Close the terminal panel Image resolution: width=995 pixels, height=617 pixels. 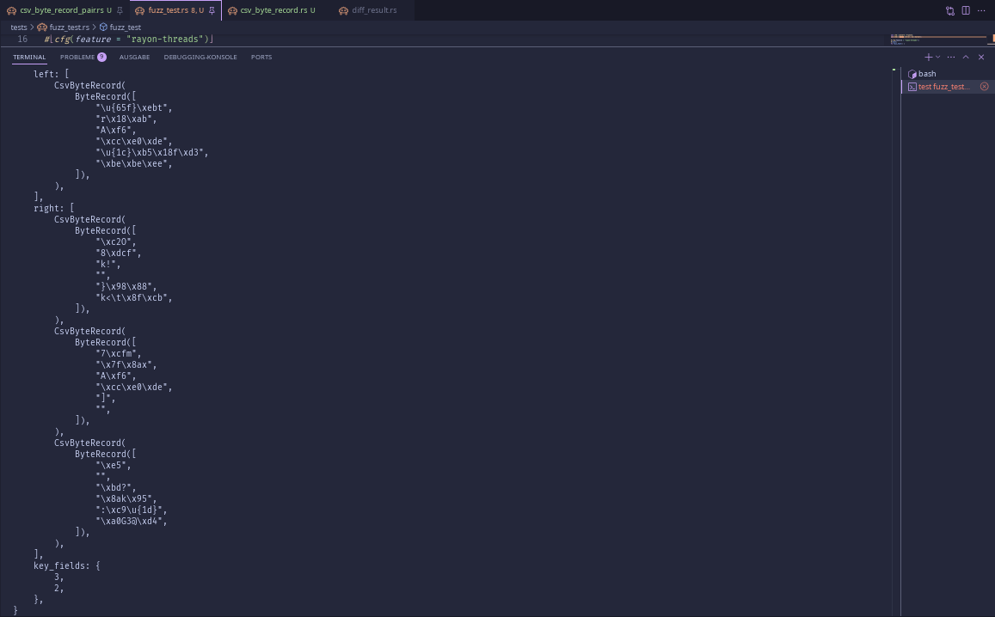tap(981, 57)
